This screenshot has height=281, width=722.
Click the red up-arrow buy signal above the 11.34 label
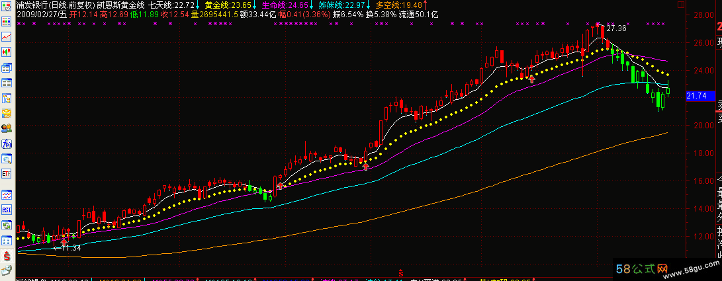click(64, 241)
